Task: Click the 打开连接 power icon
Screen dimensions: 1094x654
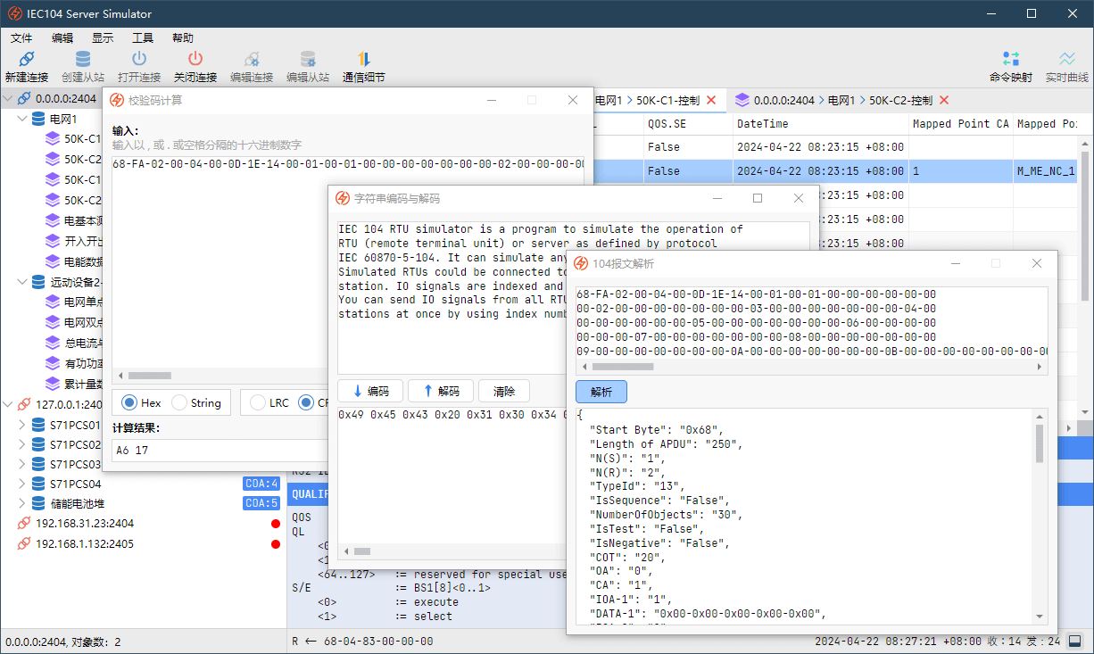Action: (x=138, y=60)
